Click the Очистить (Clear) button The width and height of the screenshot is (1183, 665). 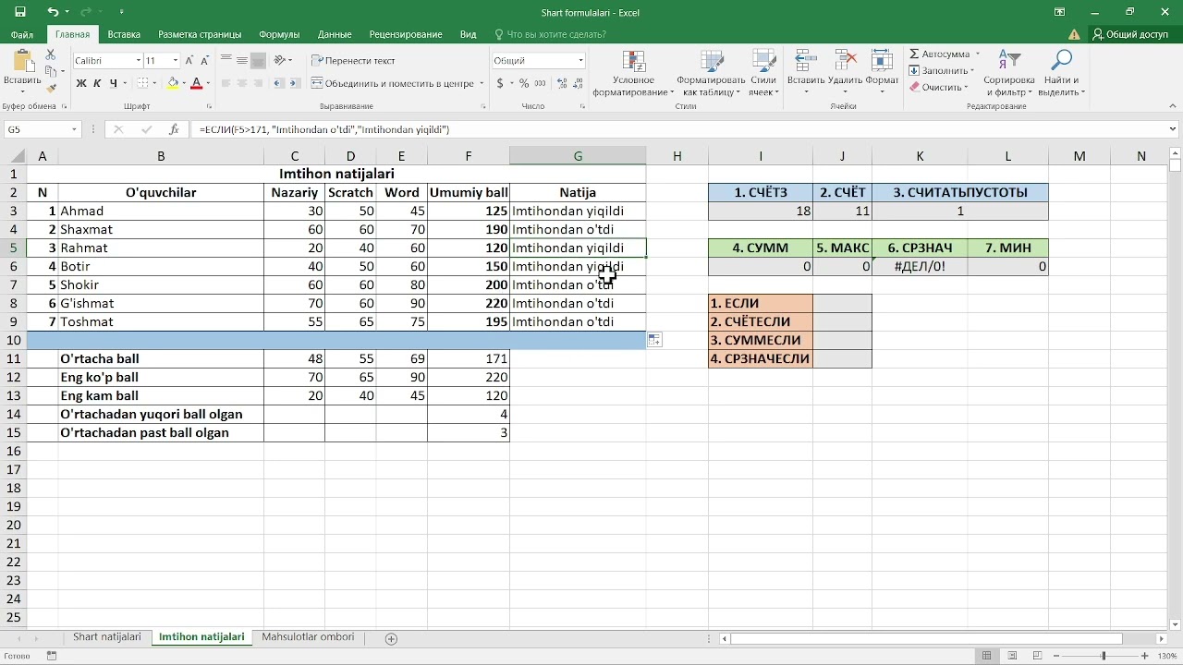click(x=938, y=88)
